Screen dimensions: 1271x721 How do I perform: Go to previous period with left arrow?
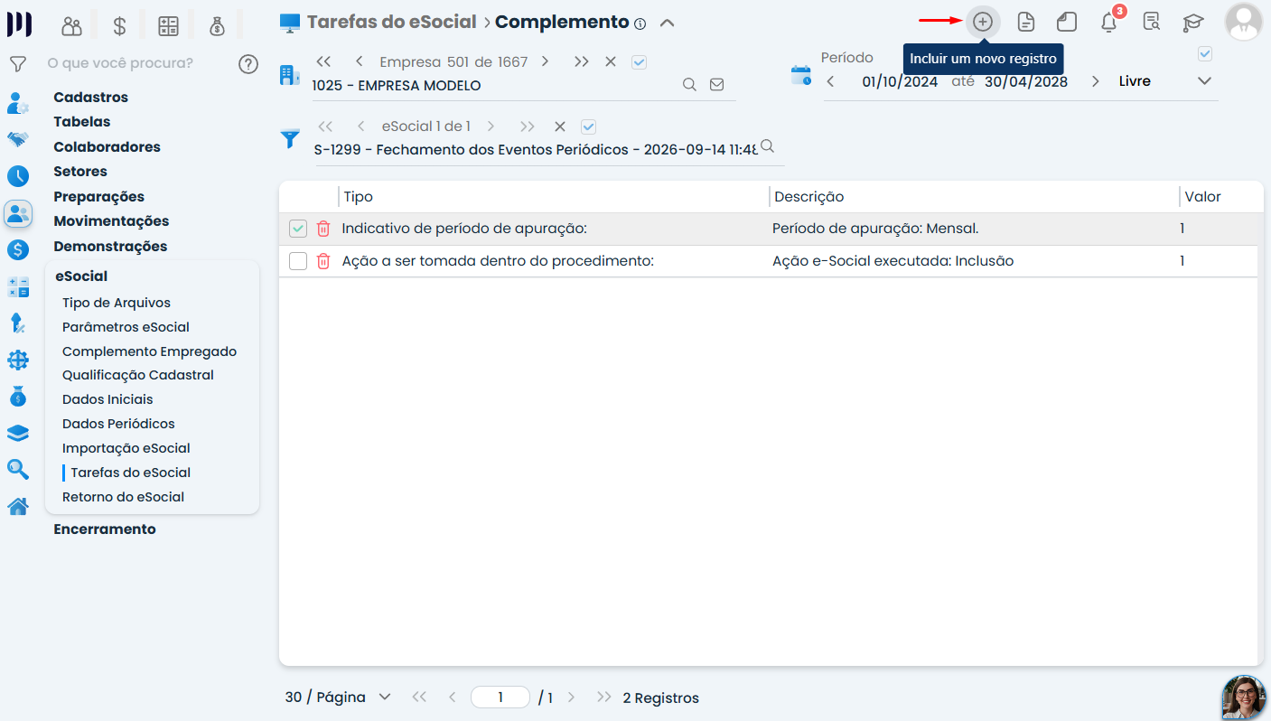tap(830, 81)
